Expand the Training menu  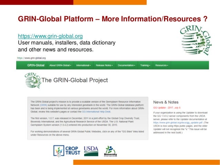(x=145, y=65)
